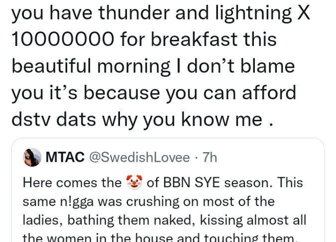Click empty header space right of 7h
This screenshot has width=336, height=242.
click(x=269, y=158)
